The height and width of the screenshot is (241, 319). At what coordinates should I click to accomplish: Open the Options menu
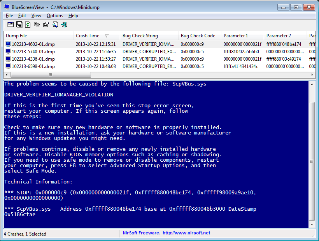[x=55, y=16]
